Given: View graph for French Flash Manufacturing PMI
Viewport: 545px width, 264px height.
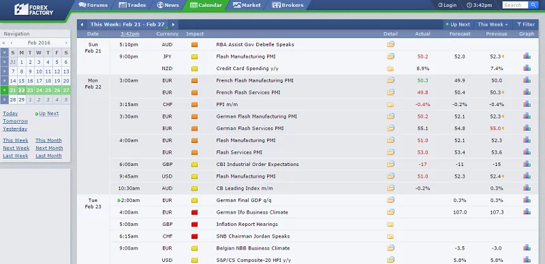Looking at the screenshot, I should 527,80.
